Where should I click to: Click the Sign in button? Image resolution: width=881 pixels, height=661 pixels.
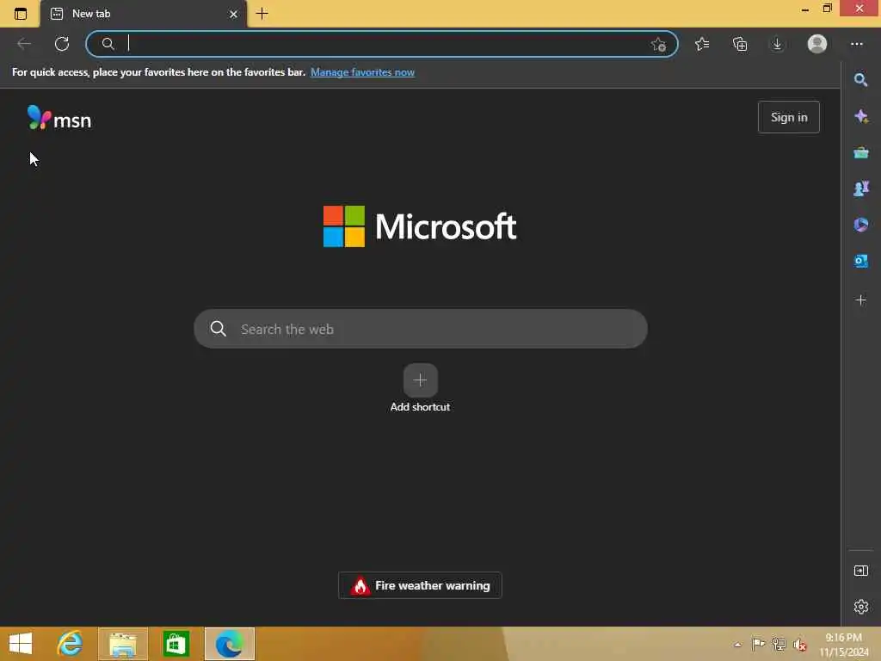[788, 117]
